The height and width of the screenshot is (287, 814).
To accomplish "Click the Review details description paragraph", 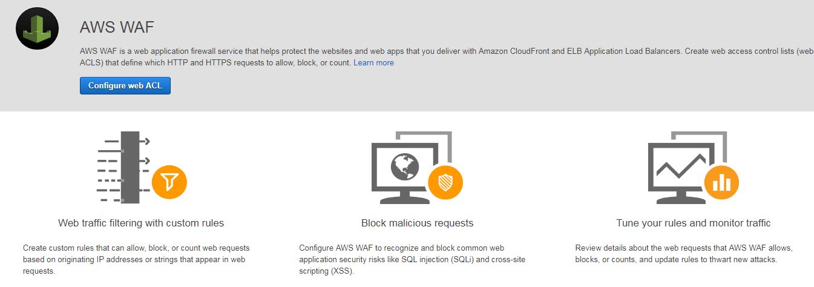I will pyautogui.click(x=684, y=254).
